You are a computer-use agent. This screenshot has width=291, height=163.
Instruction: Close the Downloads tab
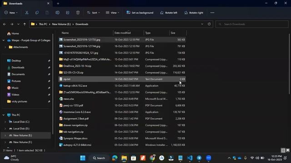tap(48, 3)
